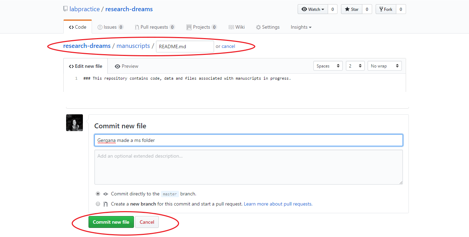Click the repository book icon beside labpractice
This screenshot has height=237, width=469.
[x=65, y=8]
